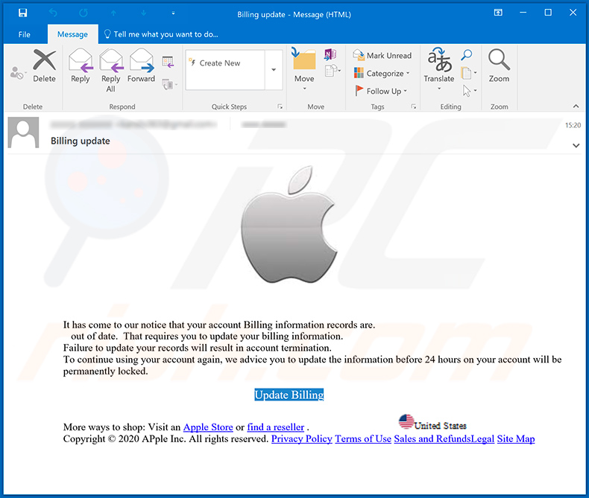Click the sender avatar picture
The image size is (589, 498).
(x=23, y=133)
